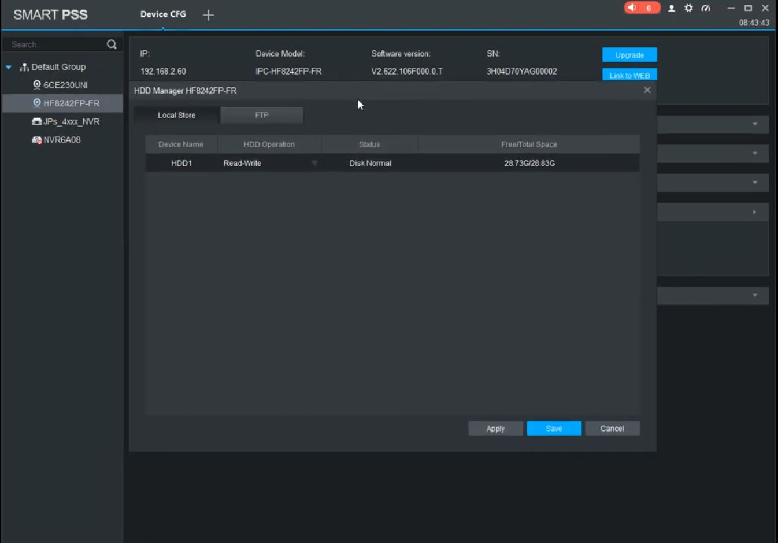Select the JPs_4xxx_NVR device
The width and height of the screenshot is (778, 543).
point(66,121)
